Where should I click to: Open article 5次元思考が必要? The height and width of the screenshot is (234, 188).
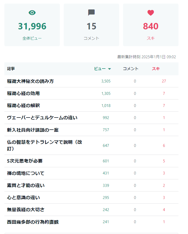(25, 161)
